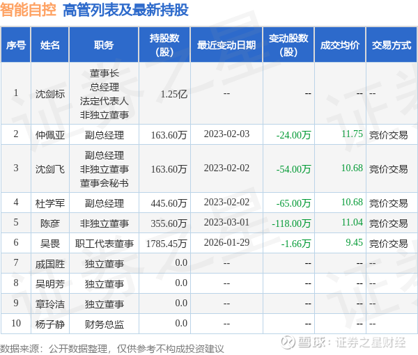Select the name 沈剑标

(x=50, y=94)
